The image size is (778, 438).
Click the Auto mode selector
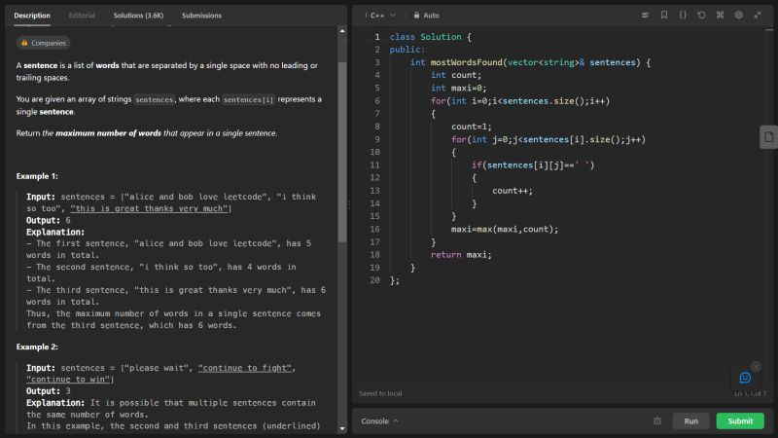(x=426, y=16)
